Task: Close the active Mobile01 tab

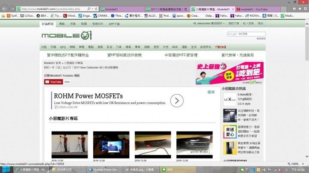Action: point(233,9)
